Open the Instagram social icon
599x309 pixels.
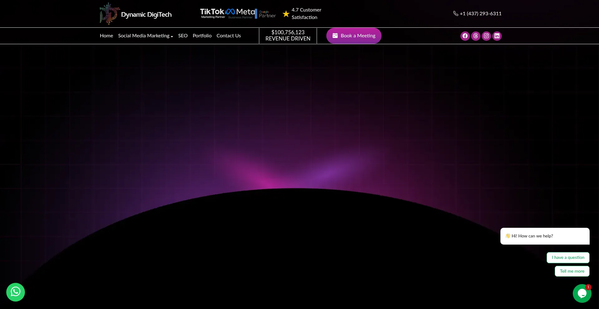click(x=486, y=36)
